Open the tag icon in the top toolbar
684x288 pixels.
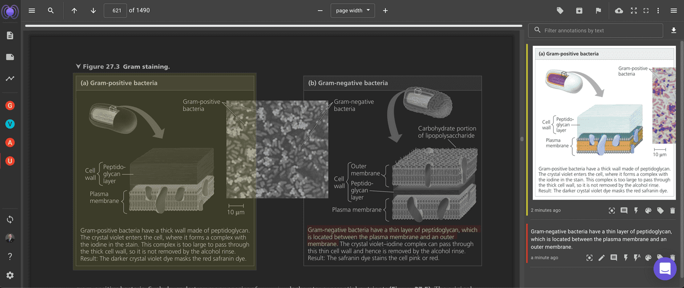coord(560,11)
